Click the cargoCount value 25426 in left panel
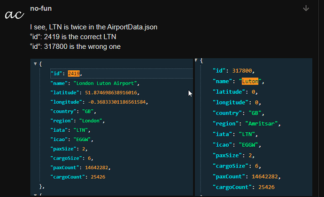Screen dimensions: 324x197 click(x=98, y=177)
